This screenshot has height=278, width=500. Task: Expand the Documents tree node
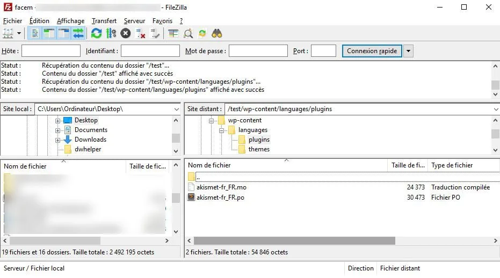57,130
